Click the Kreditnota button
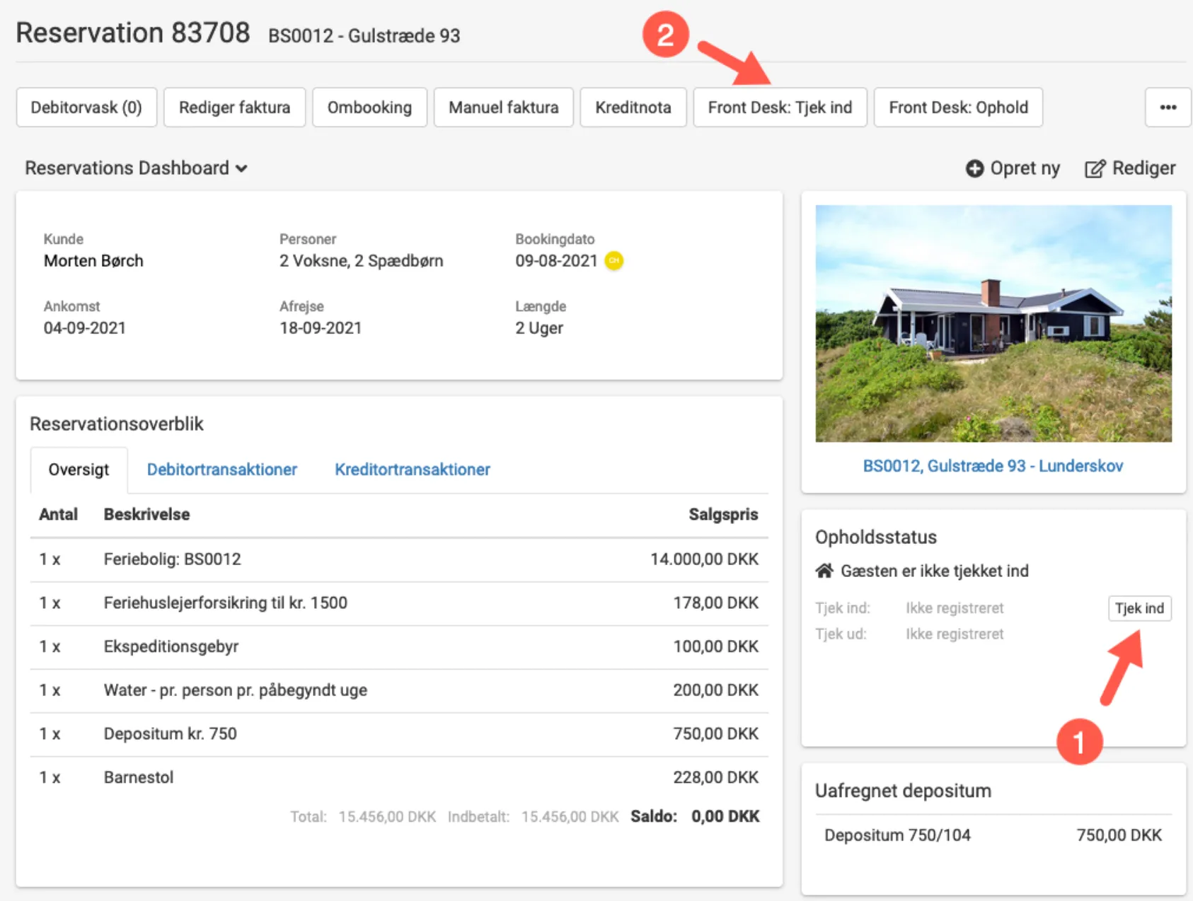Viewport: 1193px width, 901px height. coord(633,107)
